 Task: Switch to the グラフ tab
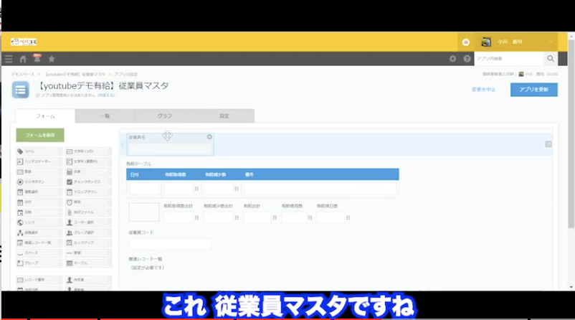[164, 116]
